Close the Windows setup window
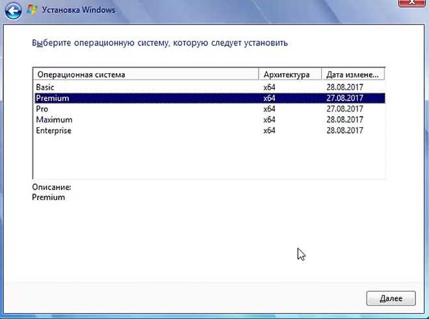This screenshot has width=429, height=319. [411, 3]
